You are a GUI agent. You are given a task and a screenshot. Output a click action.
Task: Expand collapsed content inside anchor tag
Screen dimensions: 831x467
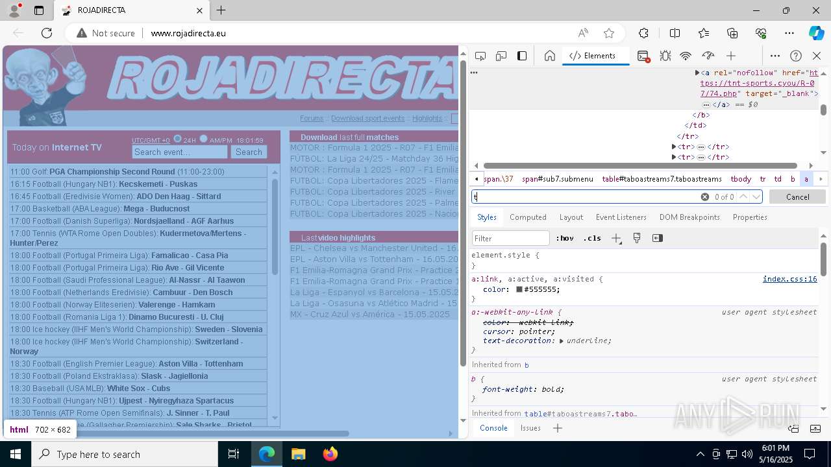point(706,104)
